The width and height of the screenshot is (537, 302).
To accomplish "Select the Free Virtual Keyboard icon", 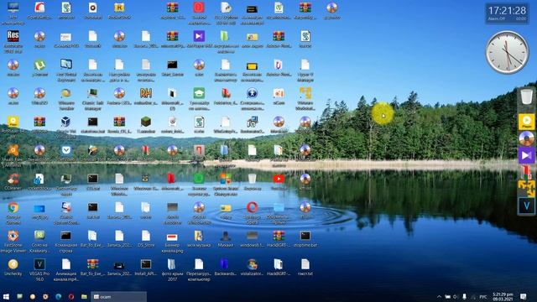I will (65, 65).
